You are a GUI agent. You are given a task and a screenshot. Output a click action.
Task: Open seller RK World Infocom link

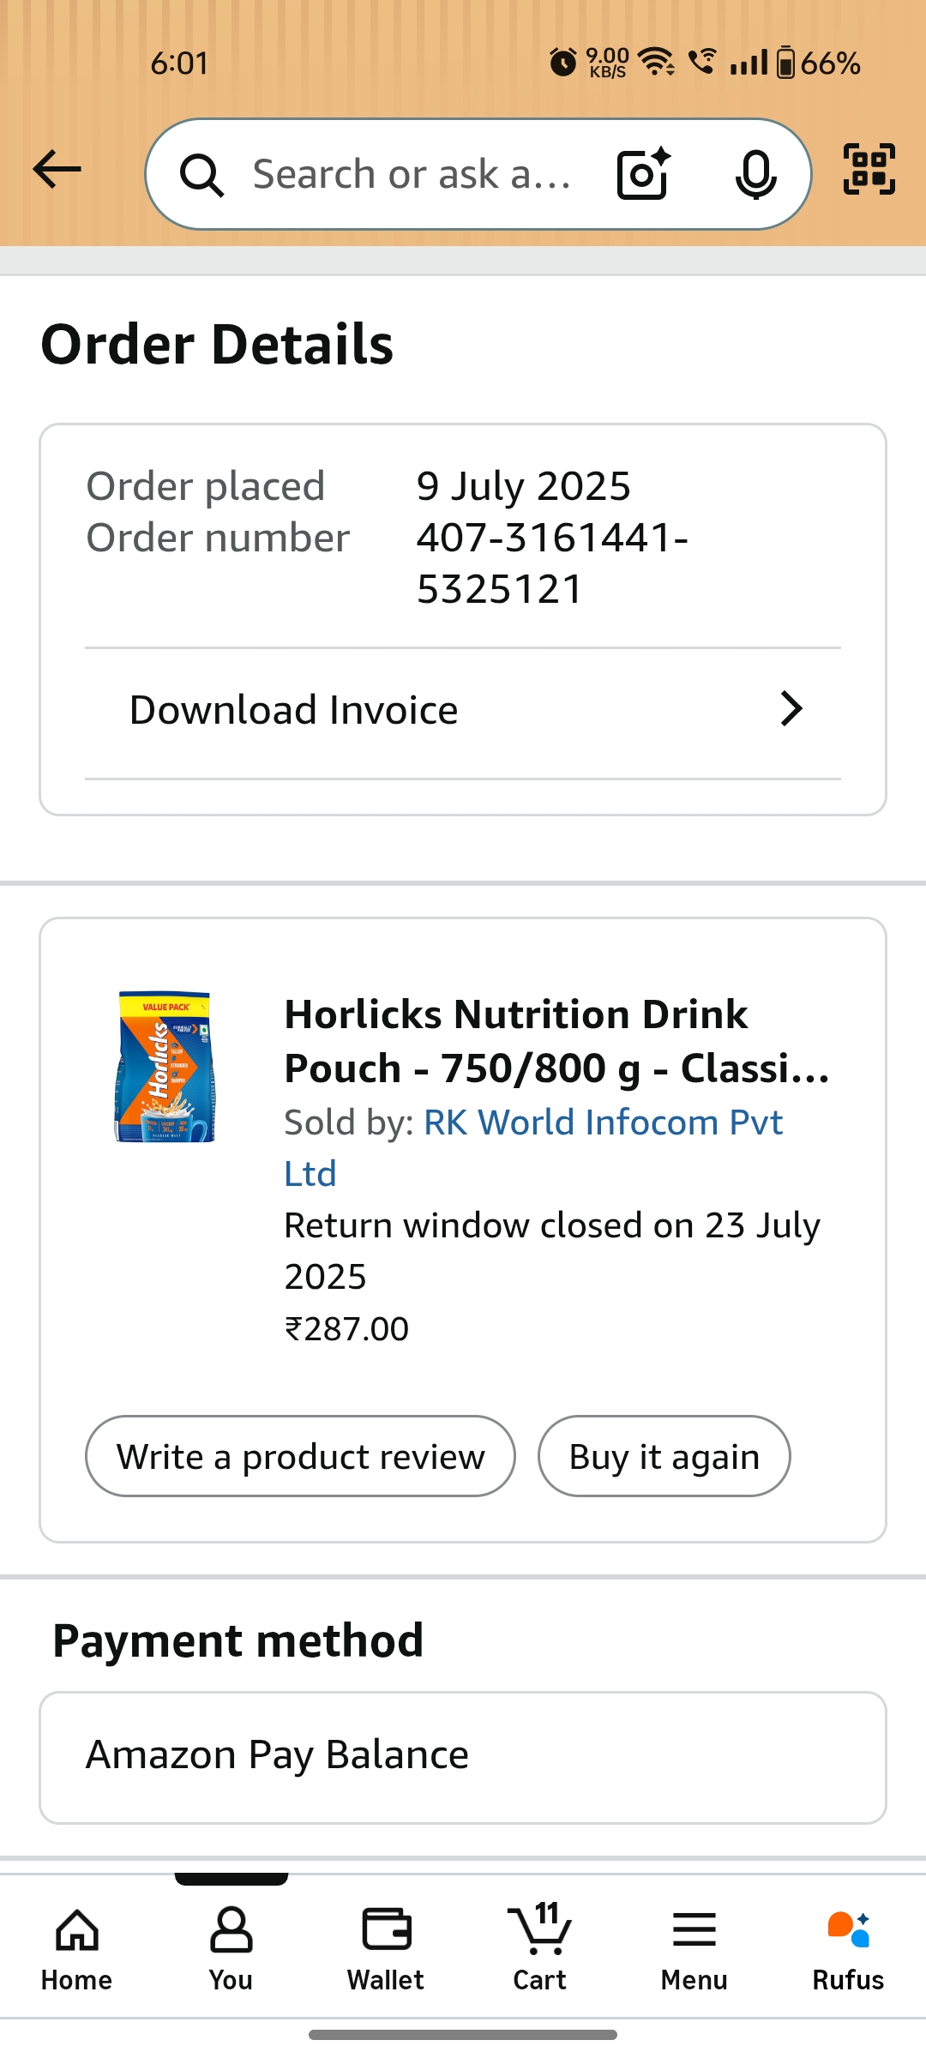603,1123
